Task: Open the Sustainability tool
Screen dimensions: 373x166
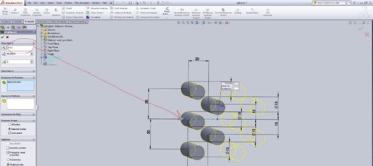Action: click(x=252, y=12)
